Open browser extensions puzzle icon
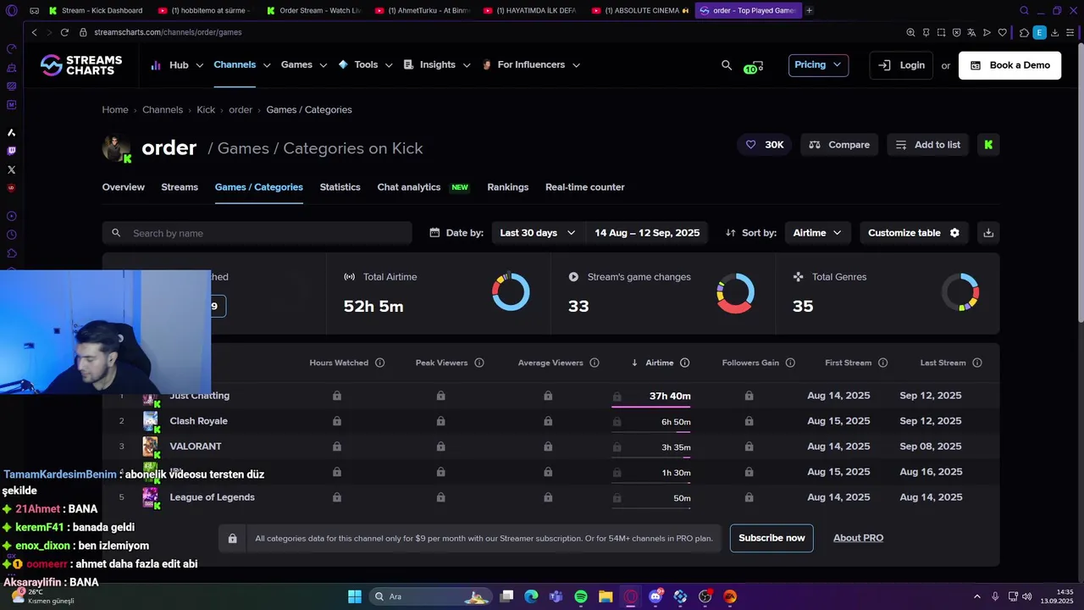The height and width of the screenshot is (610, 1084). [x=1024, y=32]
